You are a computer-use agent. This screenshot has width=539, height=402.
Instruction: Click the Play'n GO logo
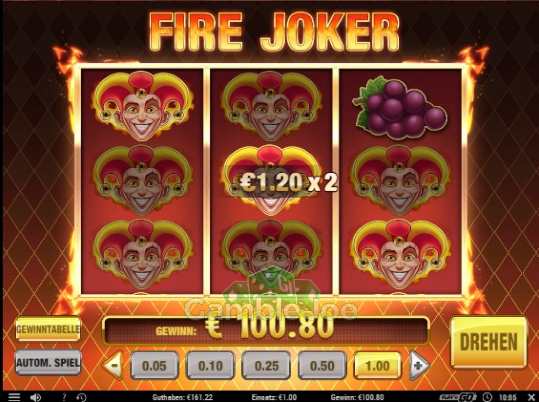pyautogui.click(x=458, y=397)
